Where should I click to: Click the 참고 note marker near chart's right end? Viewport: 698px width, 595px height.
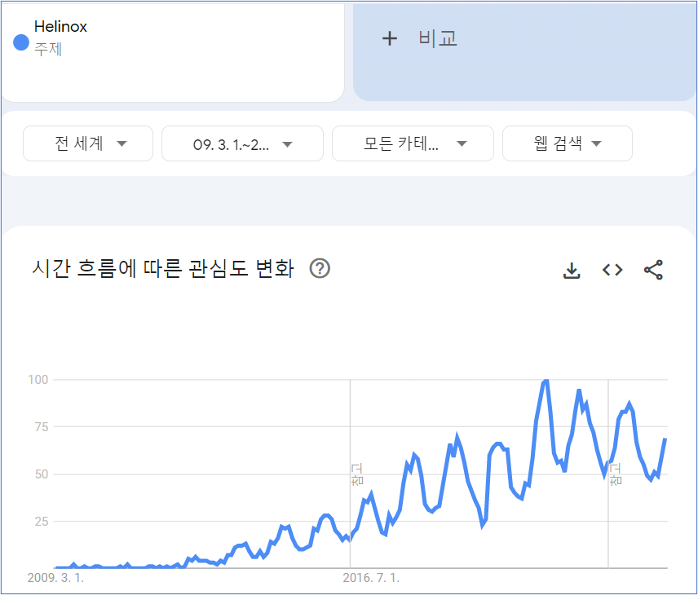coord(615,474)
